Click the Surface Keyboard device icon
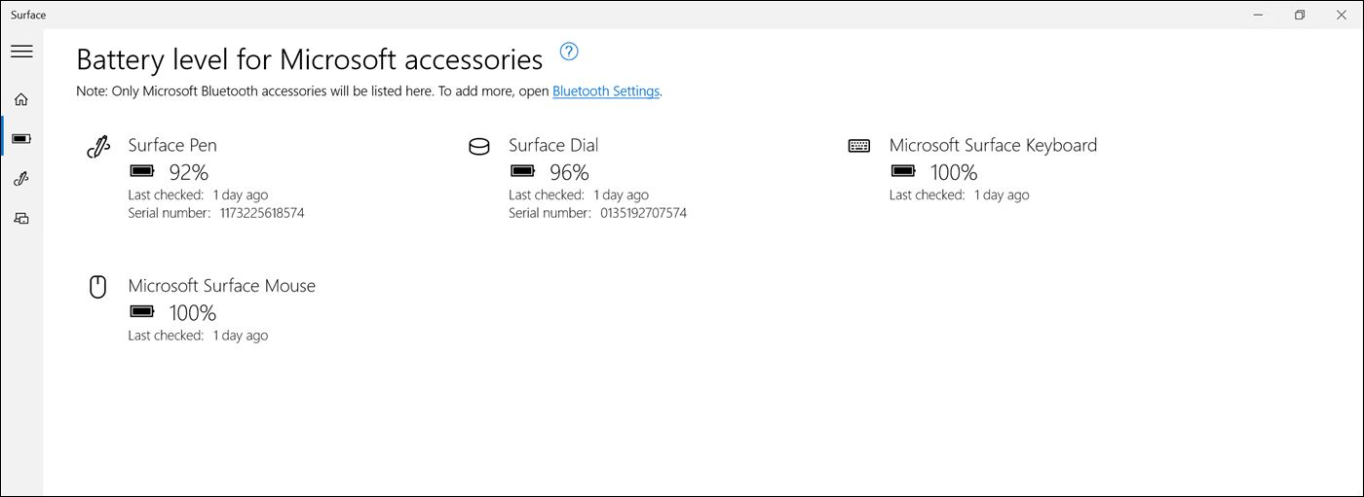Viewport: 1364px width, 497px height. click(x=859, y=146)
